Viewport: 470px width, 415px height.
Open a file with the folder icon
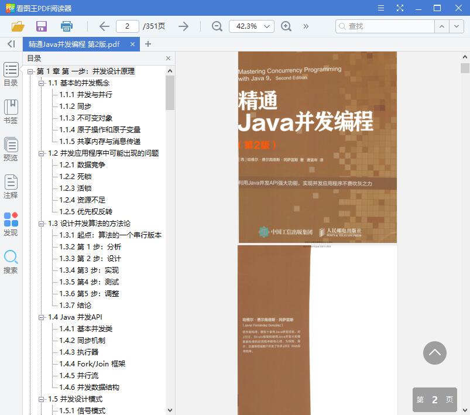click(x=18, y=26)
